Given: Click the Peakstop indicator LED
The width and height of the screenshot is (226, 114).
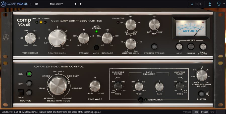Looking at the screenshot, I should pos(118,22).
